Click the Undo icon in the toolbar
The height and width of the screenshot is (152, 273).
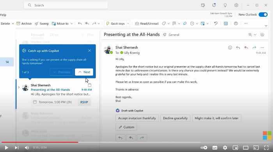pos(216,23)
